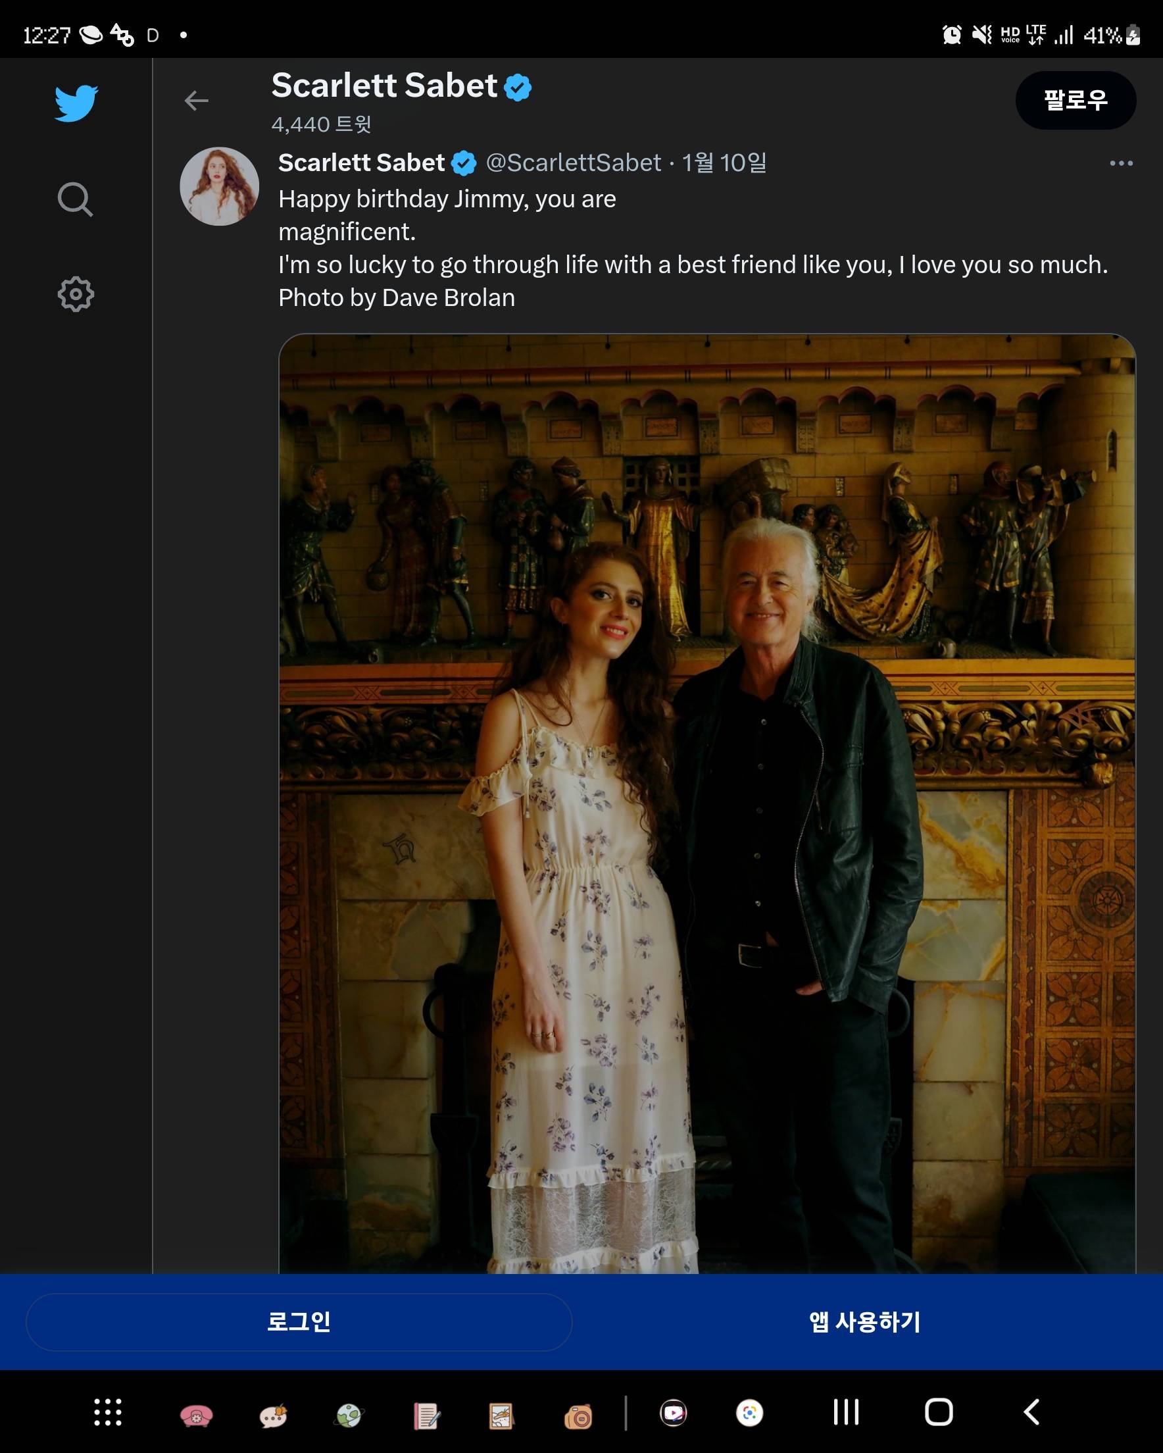Open the app drawer grid icon
1163x1453 pixels.
108,1412
